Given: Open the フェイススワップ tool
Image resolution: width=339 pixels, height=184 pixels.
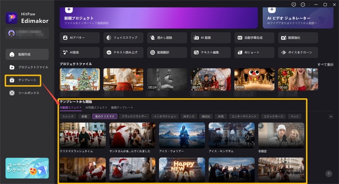Looking at the screenshot, I should 123,38.
